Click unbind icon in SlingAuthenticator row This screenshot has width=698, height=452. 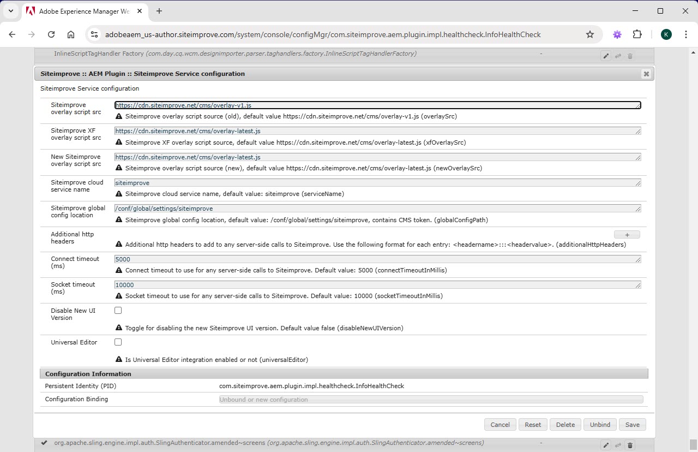coord(618,445)
